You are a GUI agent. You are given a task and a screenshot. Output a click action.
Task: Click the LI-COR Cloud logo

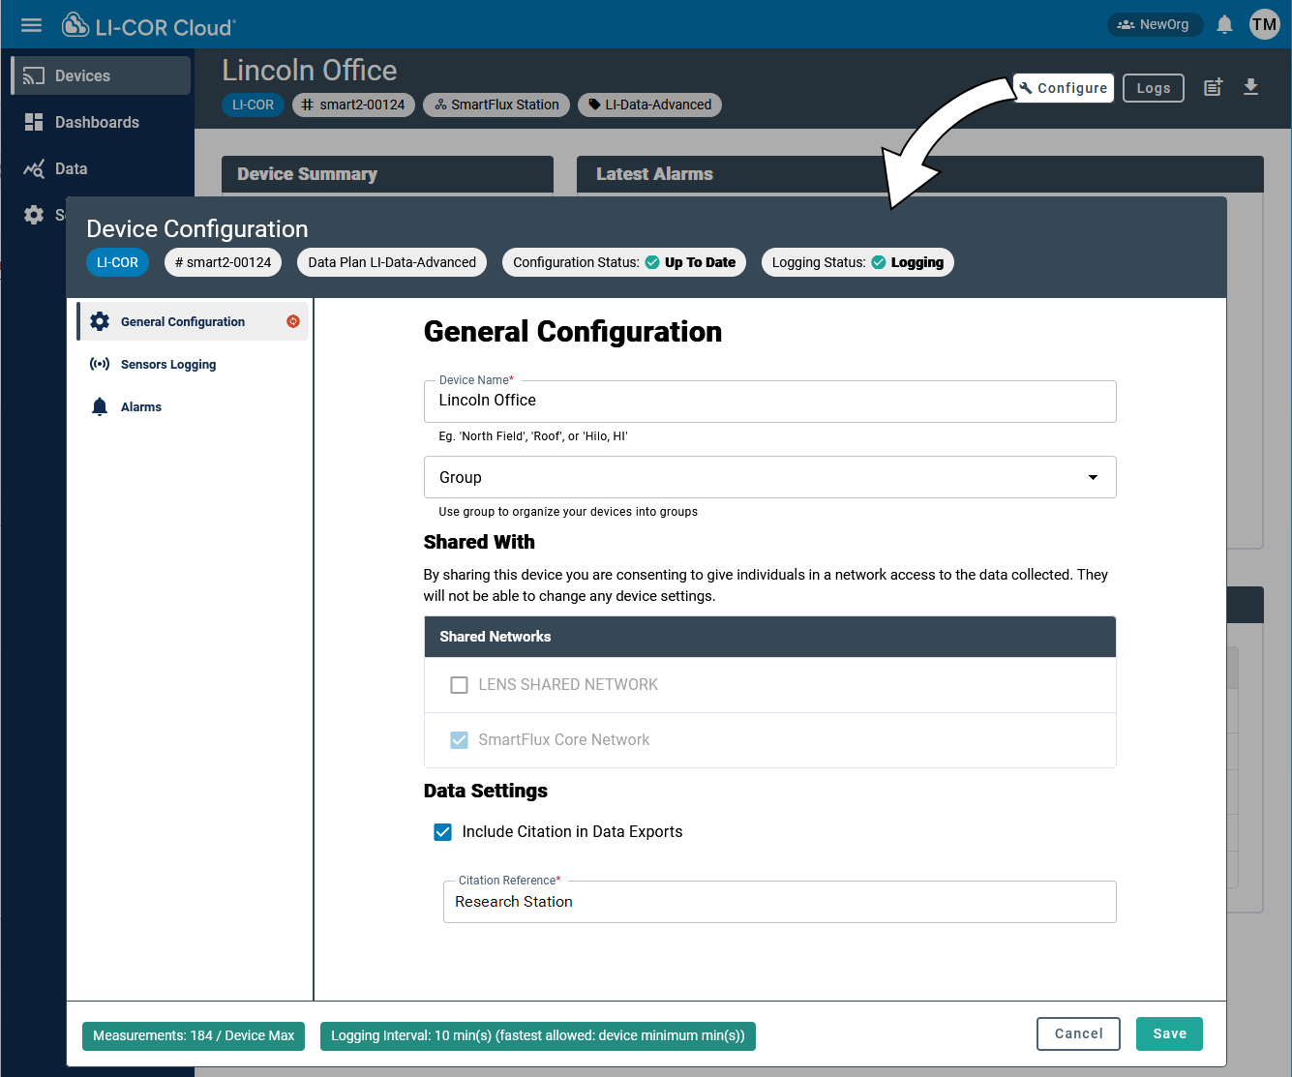[x=149, y=26]
